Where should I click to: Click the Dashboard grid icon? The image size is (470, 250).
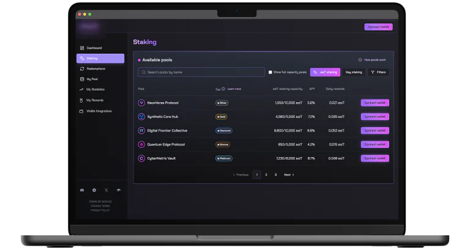pos(82,48)
